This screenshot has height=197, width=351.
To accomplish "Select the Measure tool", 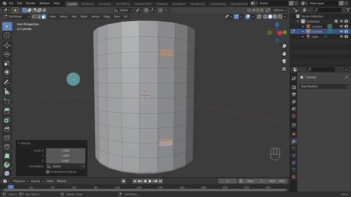I will [7, 91].
